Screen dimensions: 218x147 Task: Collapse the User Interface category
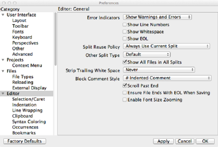pyautogui.click(x=3, y=15)
